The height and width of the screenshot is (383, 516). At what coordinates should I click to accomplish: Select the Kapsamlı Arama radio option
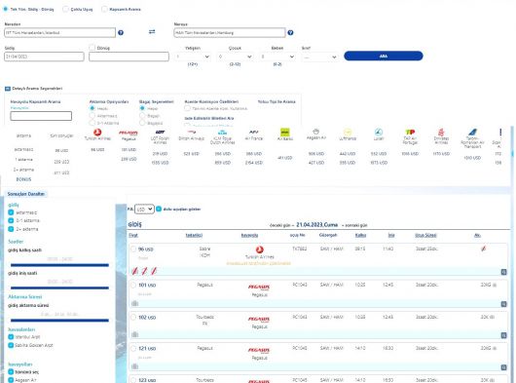(104, 9)
